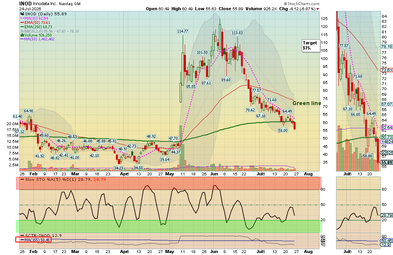
Task: Click the 70.62 low price label
Action: (x=250, y=110)
